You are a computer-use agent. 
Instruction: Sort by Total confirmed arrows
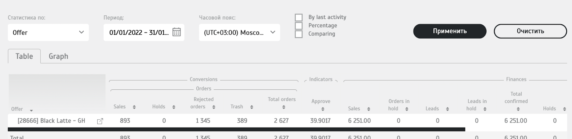pyautogui.click(x=518, y=109)
